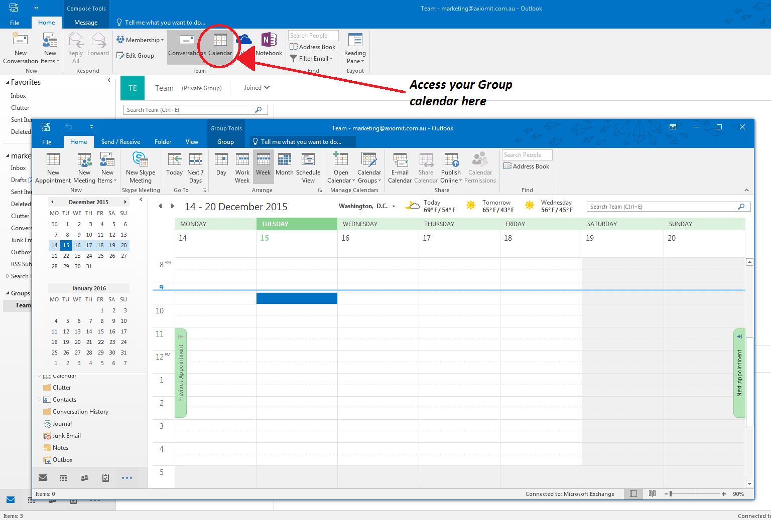Click Search People field in calendar window
Image resolution: width=771 pixels, height=520 pixels.
[527, 155]
